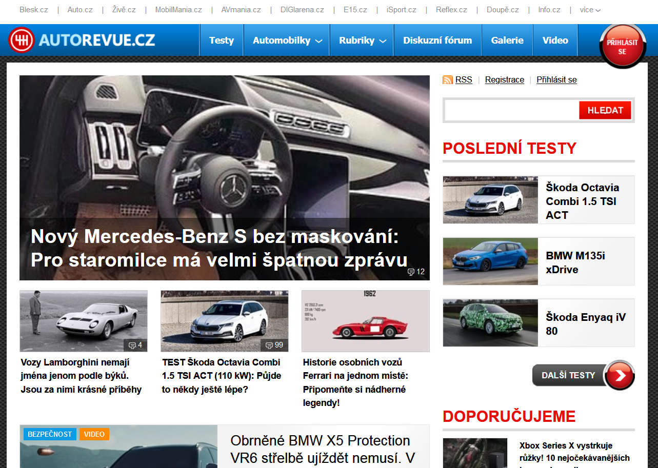Image resolution: width=658 pixels, height=468 pixels.
Task: Click the Autorevue.cz gearshift logo icon
Action: (22, 40)
